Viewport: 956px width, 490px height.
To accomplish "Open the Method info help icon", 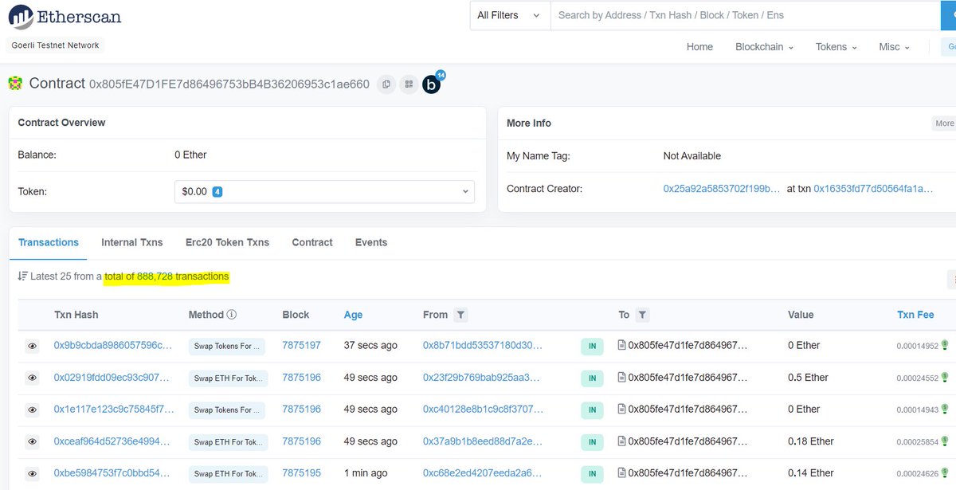I will click(232, 315).
